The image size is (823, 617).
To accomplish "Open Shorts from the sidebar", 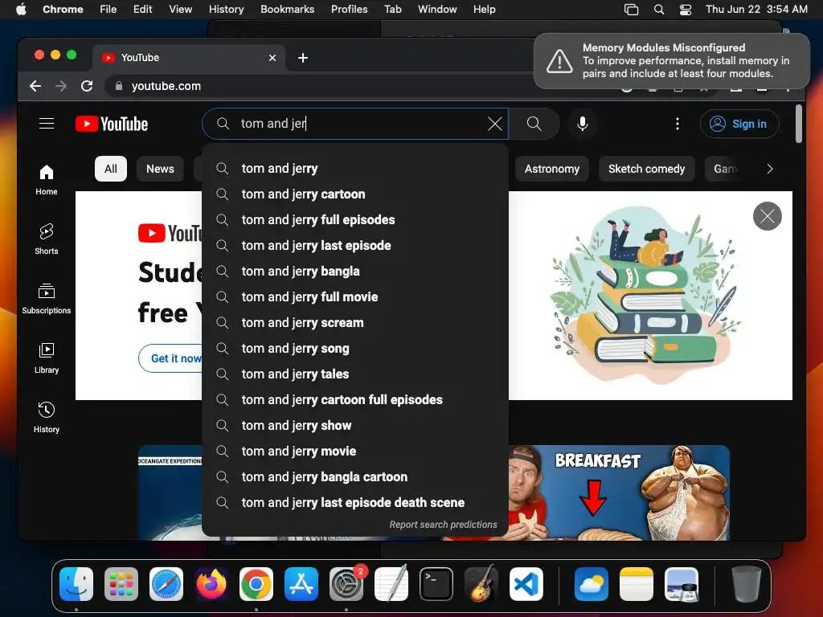I will [x=47, y=239].
